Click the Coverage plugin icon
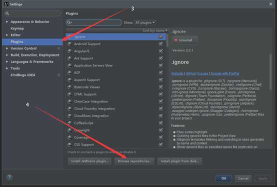This screenshot has width=277, height=187. pos(70,137)
